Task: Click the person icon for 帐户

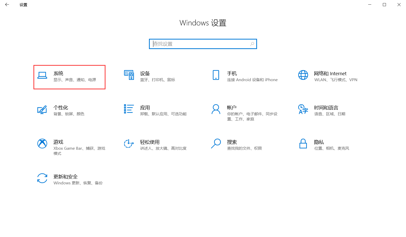Action: tap(216, 109)
